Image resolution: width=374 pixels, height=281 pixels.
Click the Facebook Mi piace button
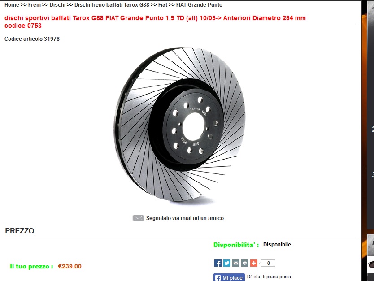pyautogui.click(x=229, y=278)
